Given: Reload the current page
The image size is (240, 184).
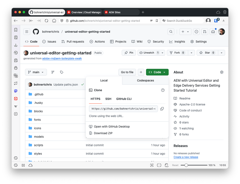Looking at the screenshot, I should [46, 21].
